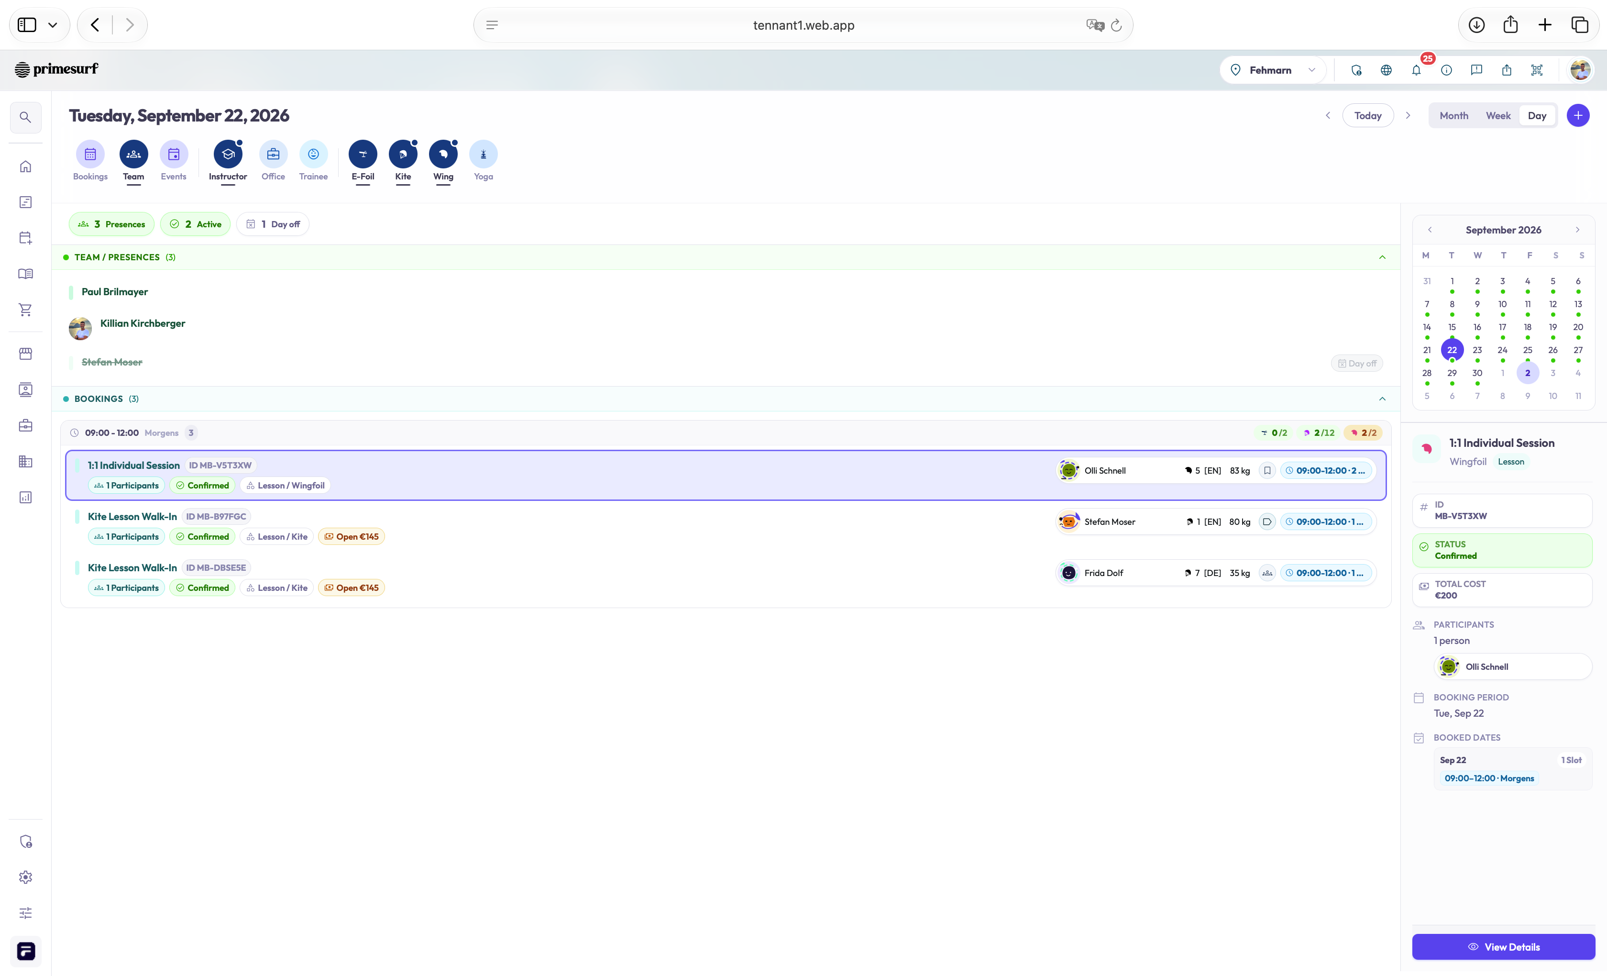1607x976 pixels.
Task: Select the Day view tab
Action: pyautogui.click(x=1537, y=115)
